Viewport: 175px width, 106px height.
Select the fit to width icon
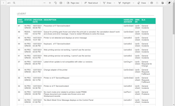(x=61, y=3)
